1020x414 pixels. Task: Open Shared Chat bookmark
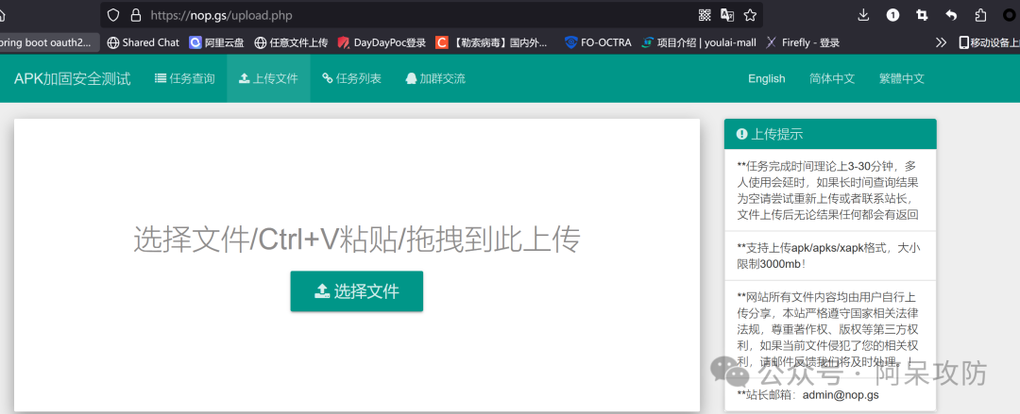[143, 42]
